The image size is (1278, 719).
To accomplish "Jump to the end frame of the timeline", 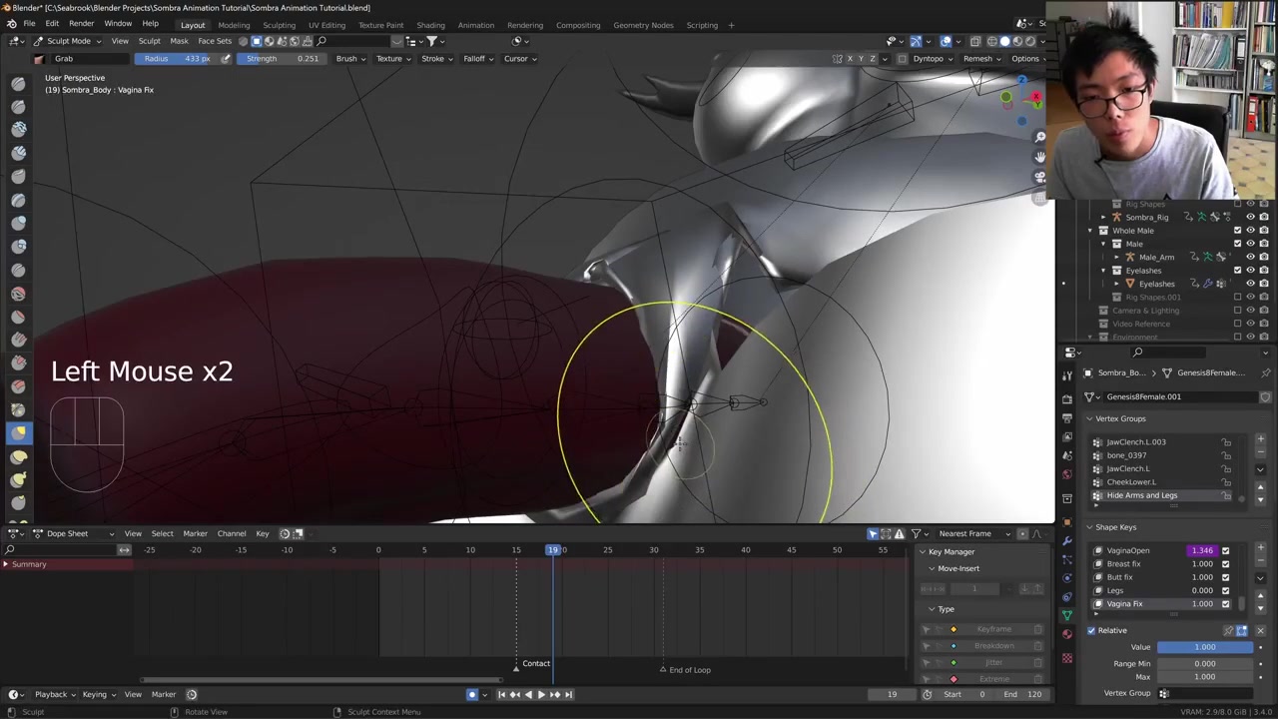I will 568,694.
